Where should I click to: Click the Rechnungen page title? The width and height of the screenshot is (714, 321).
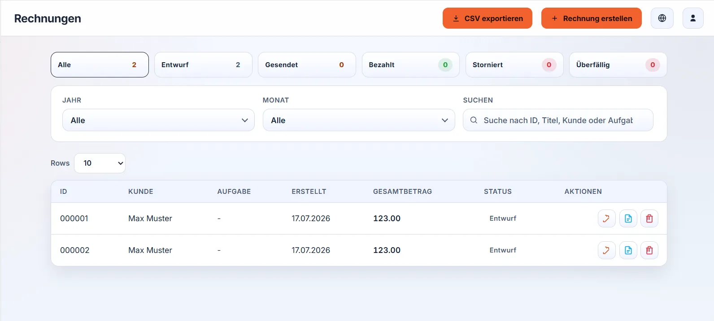48,18
